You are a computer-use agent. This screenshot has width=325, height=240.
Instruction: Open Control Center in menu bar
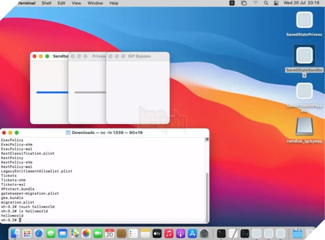[x=276, y=3]
